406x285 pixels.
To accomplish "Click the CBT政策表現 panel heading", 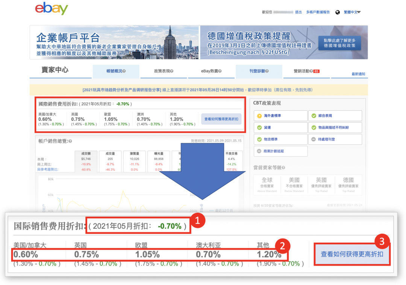I will point(267,103).
